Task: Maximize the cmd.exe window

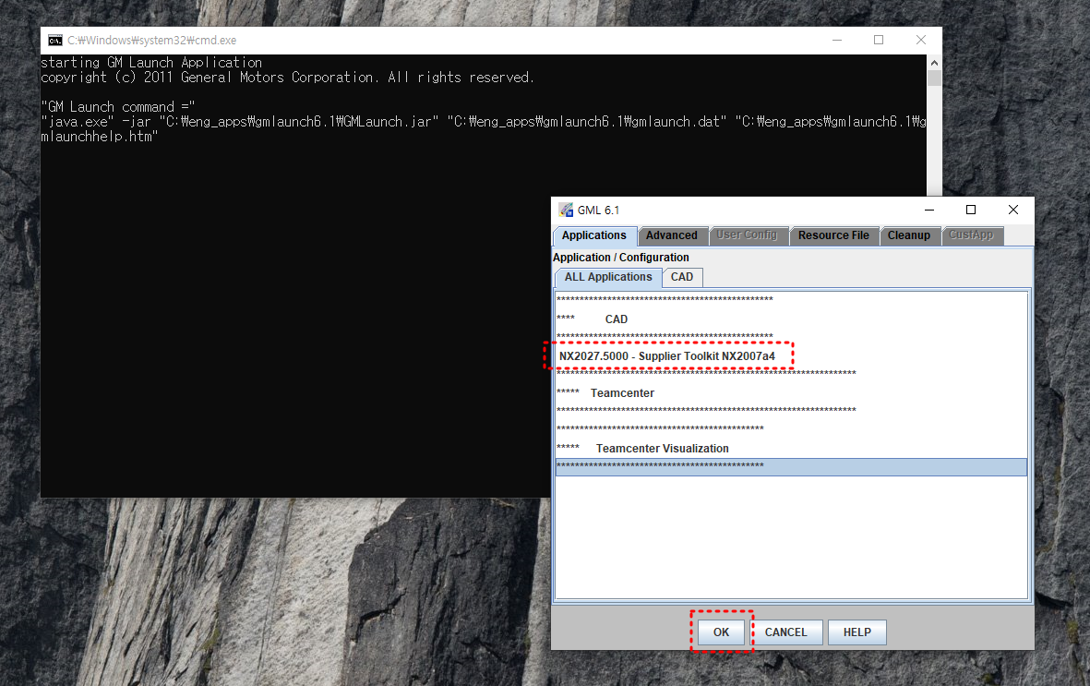Action: tap(879, 41)
